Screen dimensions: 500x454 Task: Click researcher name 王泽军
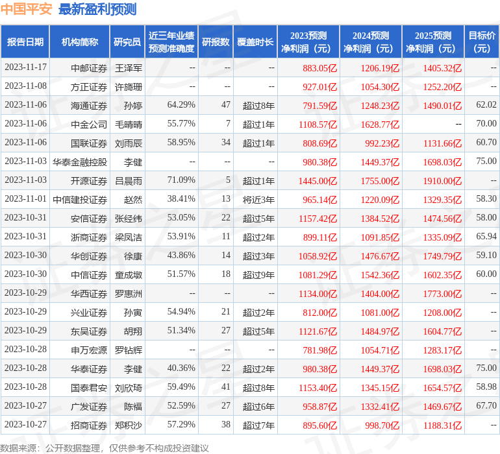point(129,68)
